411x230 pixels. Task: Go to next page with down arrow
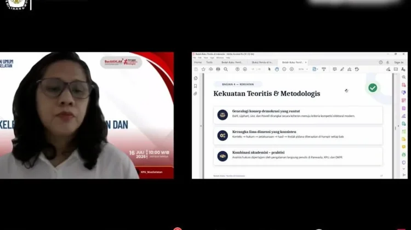(x=245, y=69)
